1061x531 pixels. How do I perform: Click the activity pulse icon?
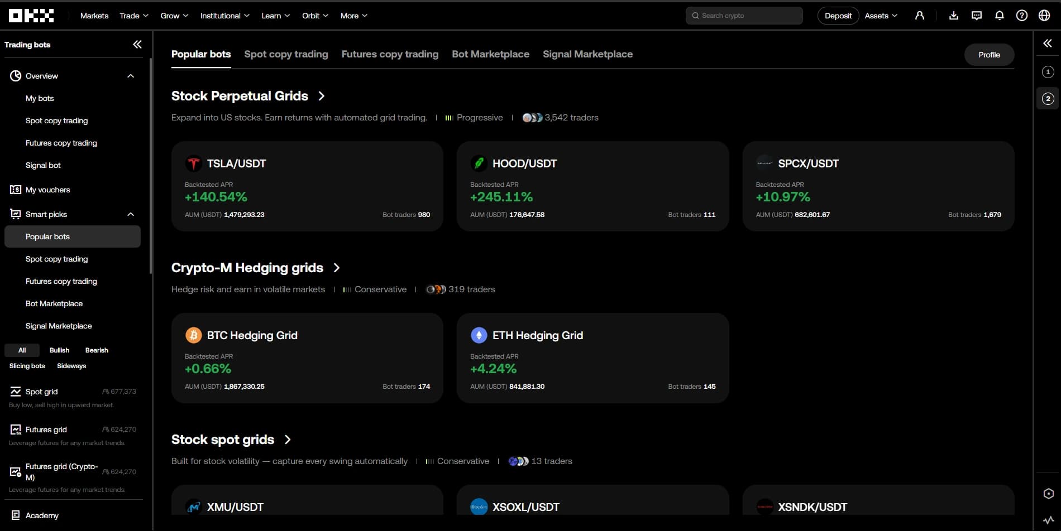[1049, 520]
